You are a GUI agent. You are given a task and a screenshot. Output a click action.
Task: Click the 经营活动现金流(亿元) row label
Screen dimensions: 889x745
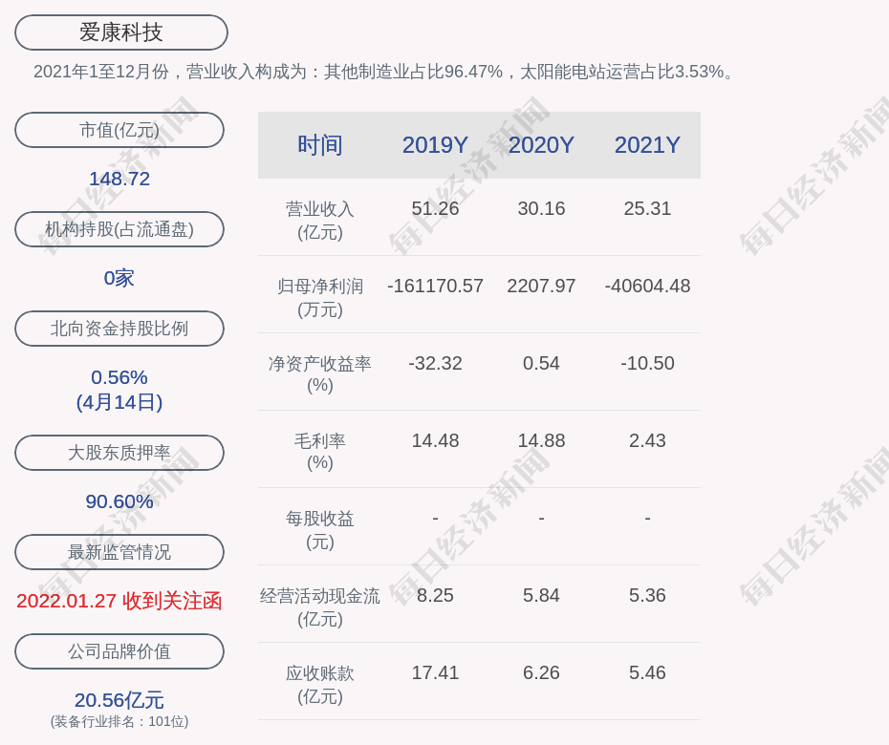point(320,607)
